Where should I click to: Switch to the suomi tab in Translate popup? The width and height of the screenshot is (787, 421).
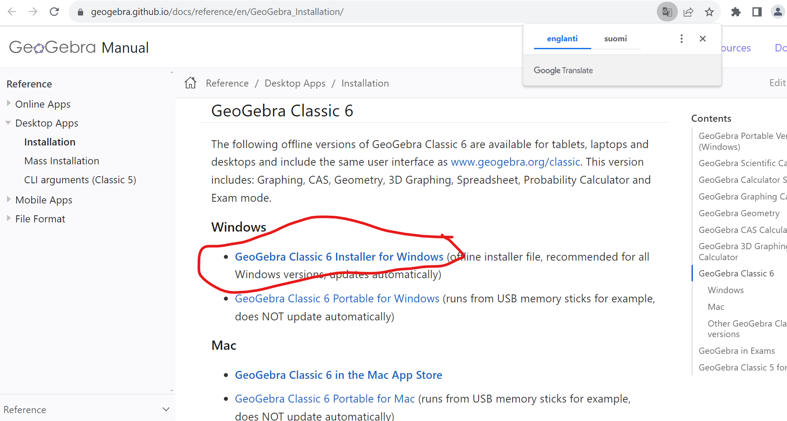(x=615, y=39)
